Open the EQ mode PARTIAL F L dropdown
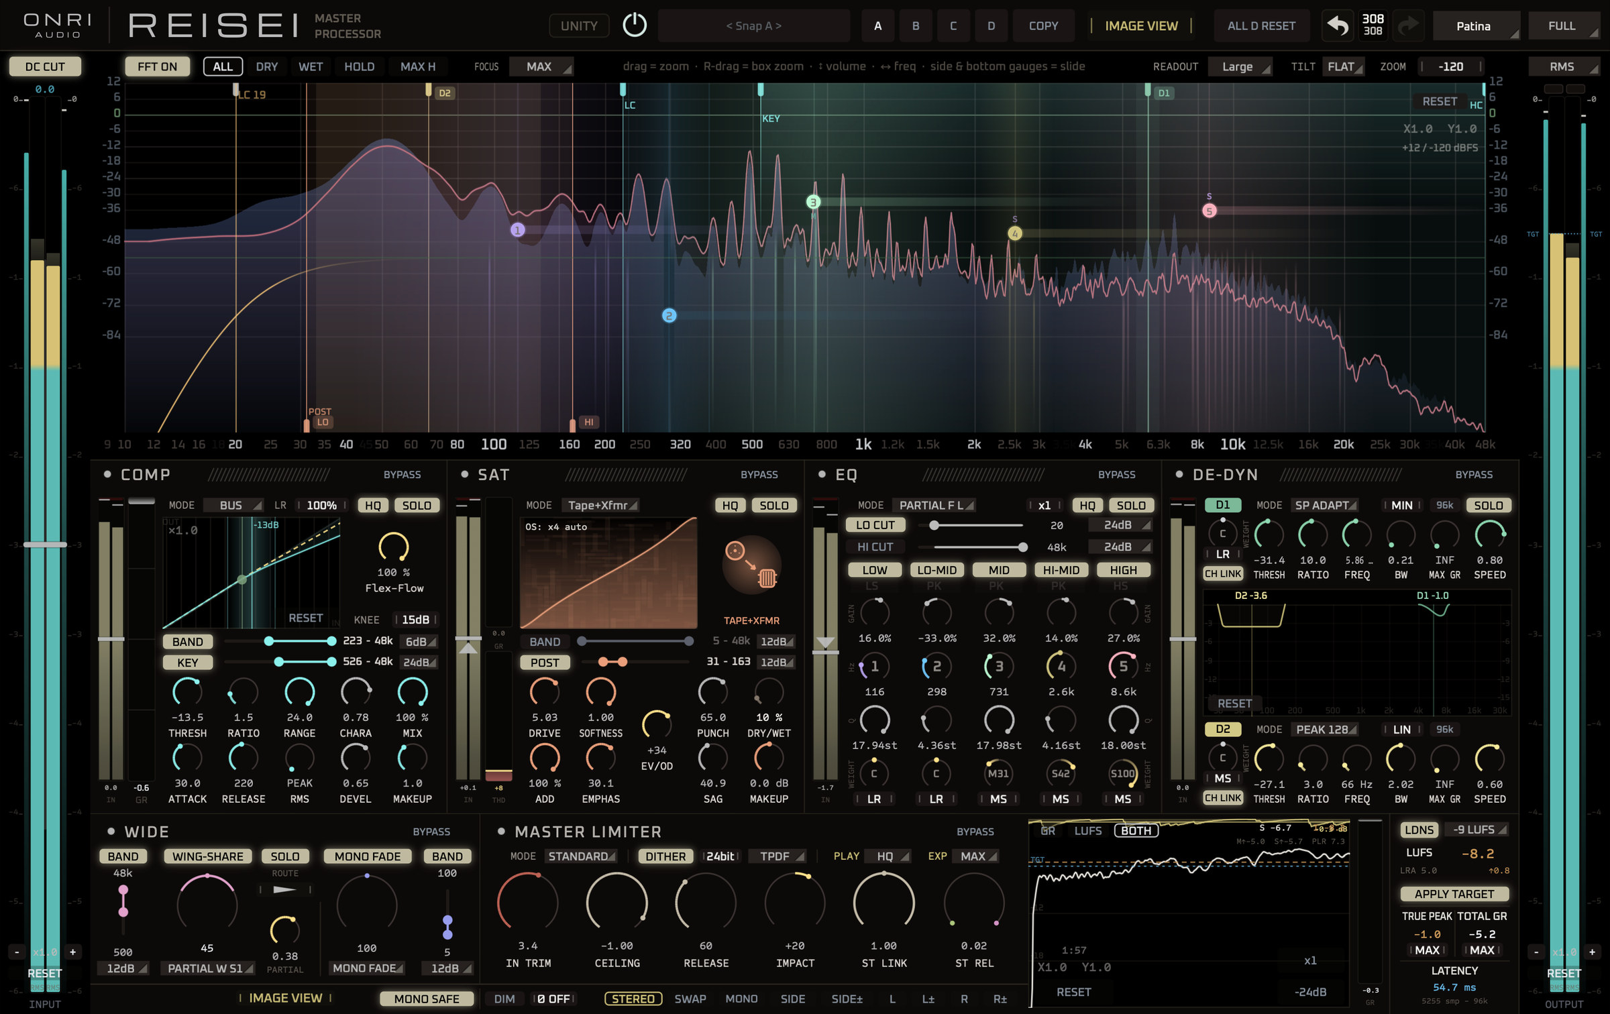Screen dimensions: 1610x1014 click(x=934, y=505)
